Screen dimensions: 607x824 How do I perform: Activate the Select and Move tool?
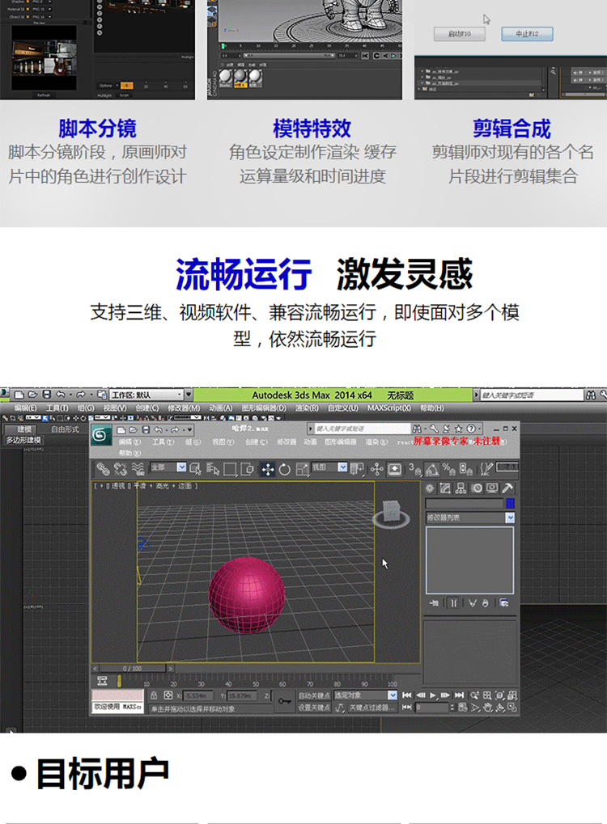(x=268, y=469)
